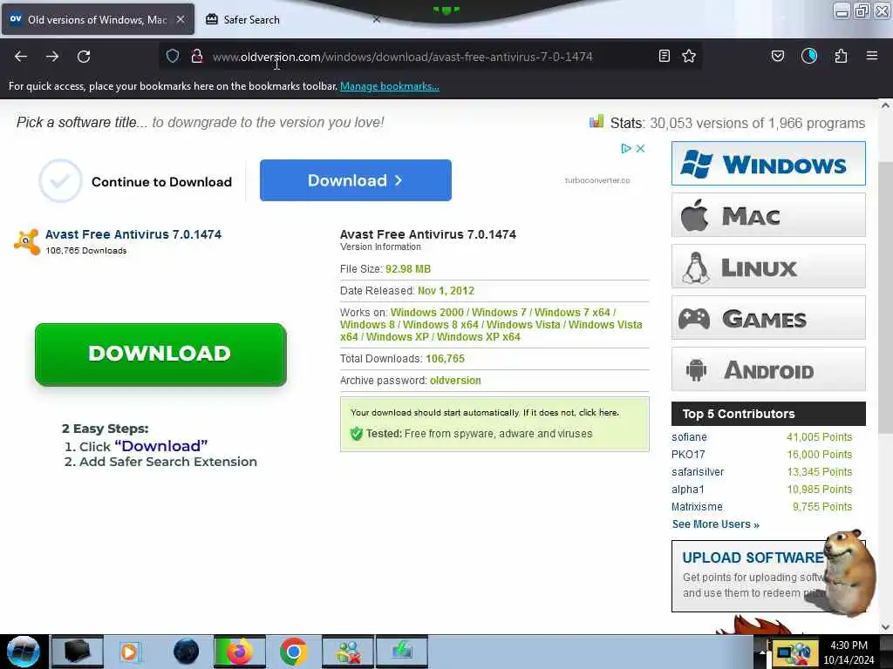Open the AdChoices triangle icon
893x669 pixels.
(x=626, y=148)
